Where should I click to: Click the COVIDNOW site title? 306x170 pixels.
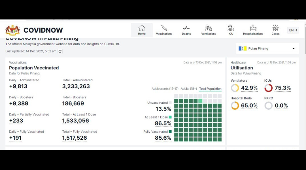43,30
